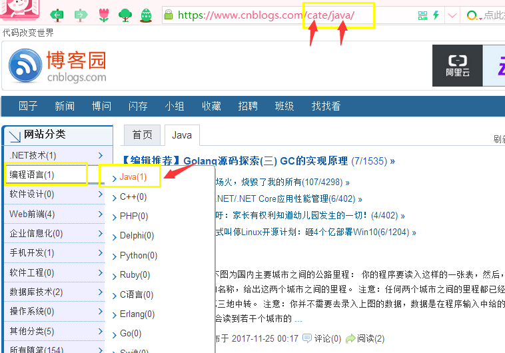This screenshot has height=353, width=505.
Task: Expand chevron beside .NET技术(1)
Action: pyautogui.click(x=101, y=156)
